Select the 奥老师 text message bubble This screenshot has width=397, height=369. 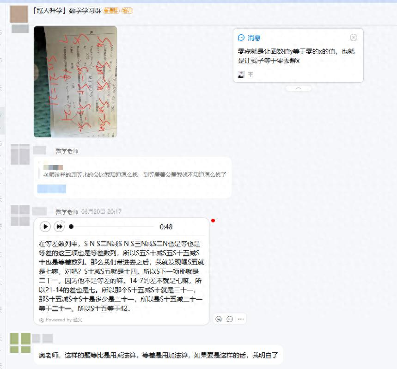pos(158,355)
